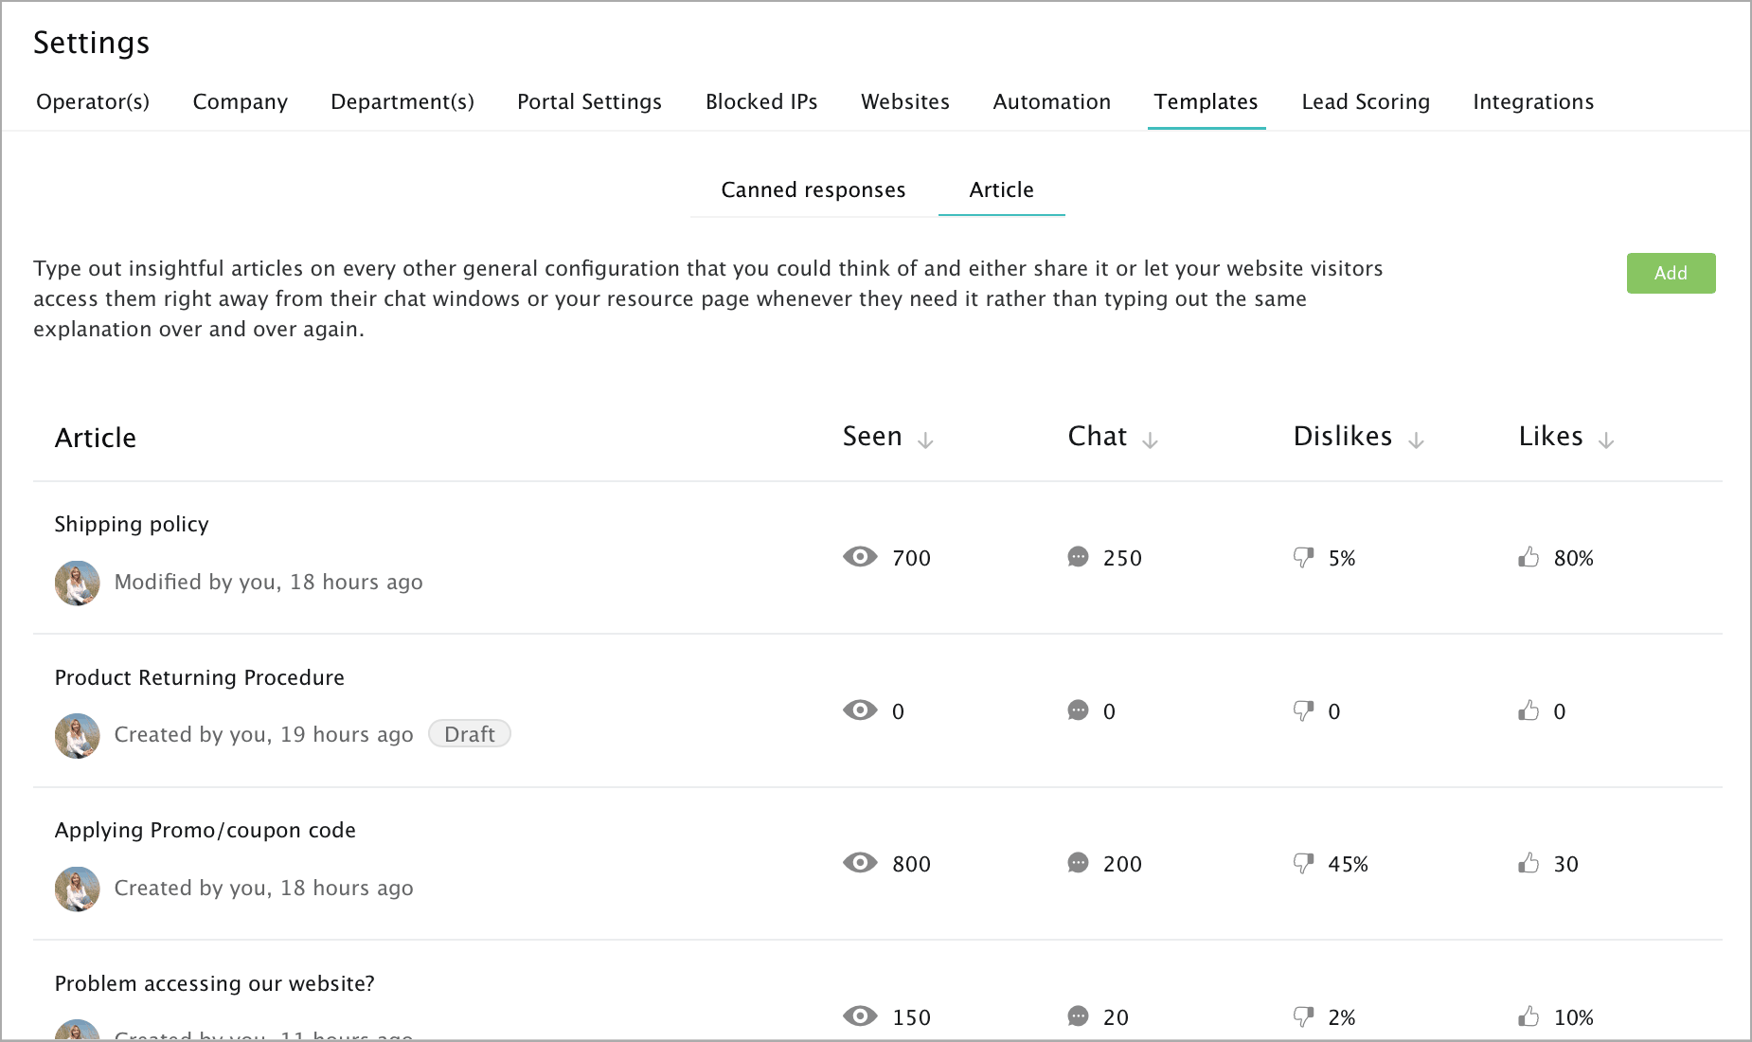The image size is (1752, 1042).
Task: Click the thumbs-down icon in Applying Promo/coupon row
Action: point(1304,863)
